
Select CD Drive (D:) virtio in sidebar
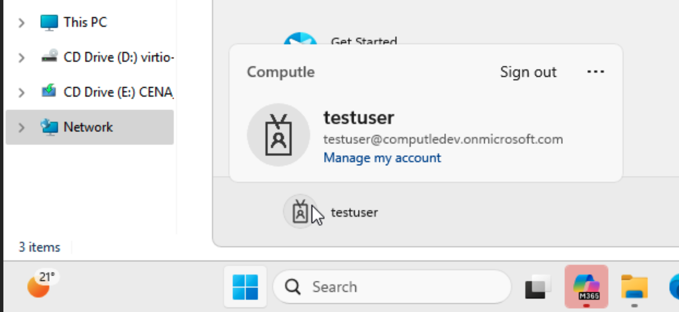click(118, 57)
